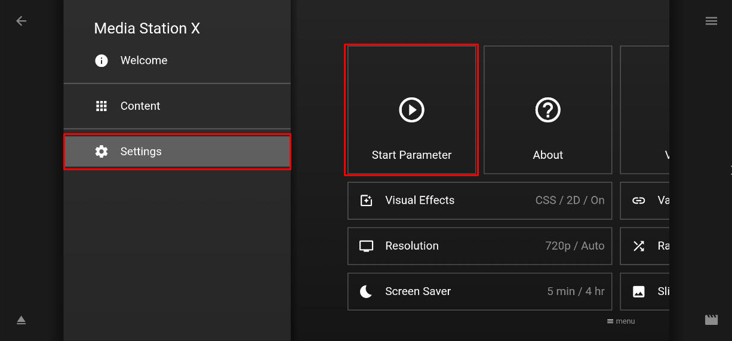Click the image icon in the cut-off row
732x341 pixels.
point(638,291)
